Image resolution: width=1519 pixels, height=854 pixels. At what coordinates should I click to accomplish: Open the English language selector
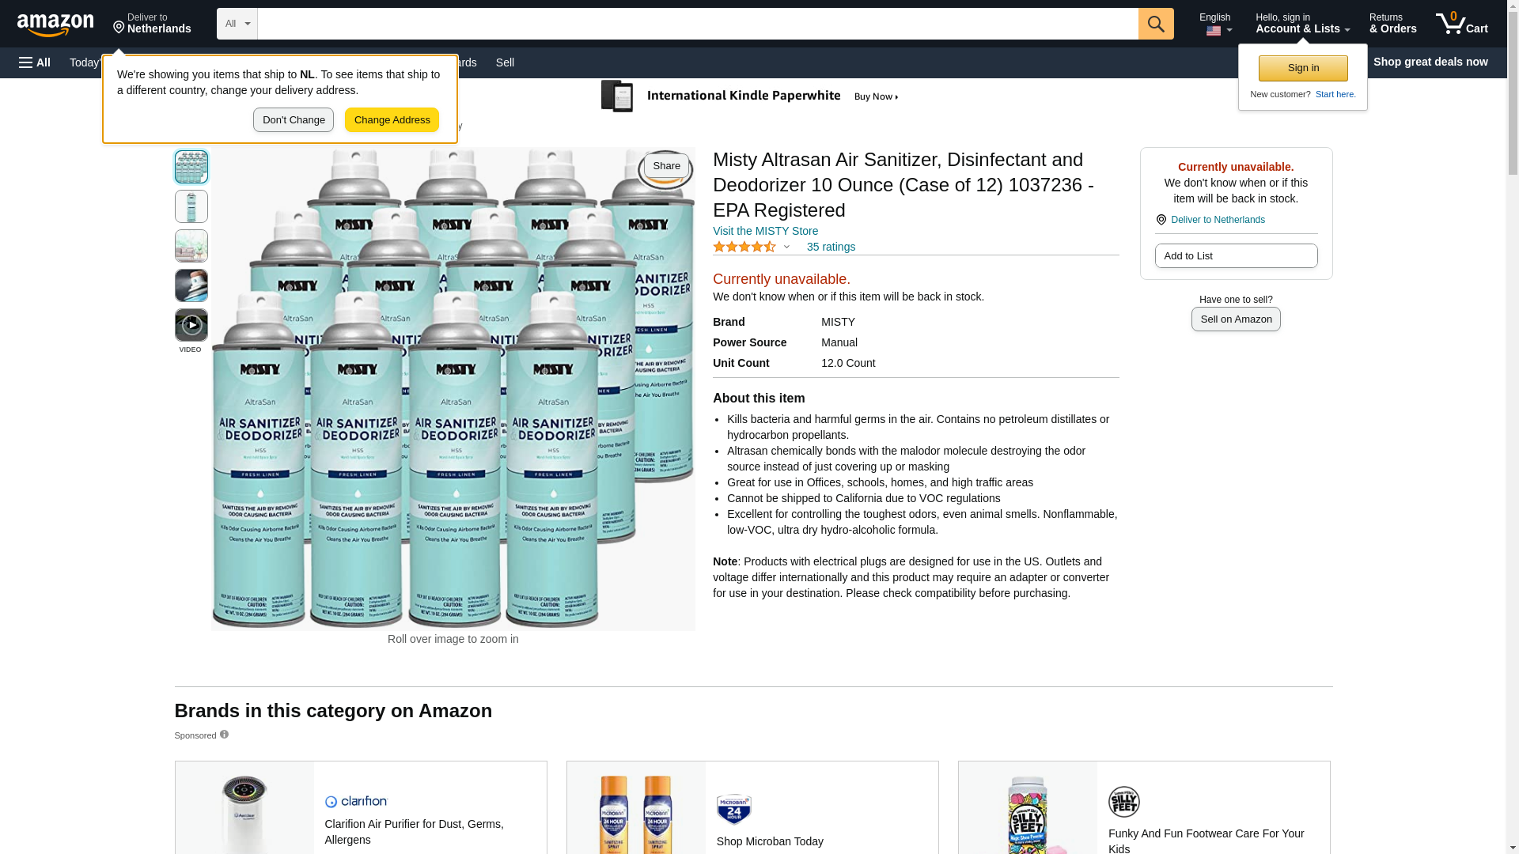pos(1215,24)
